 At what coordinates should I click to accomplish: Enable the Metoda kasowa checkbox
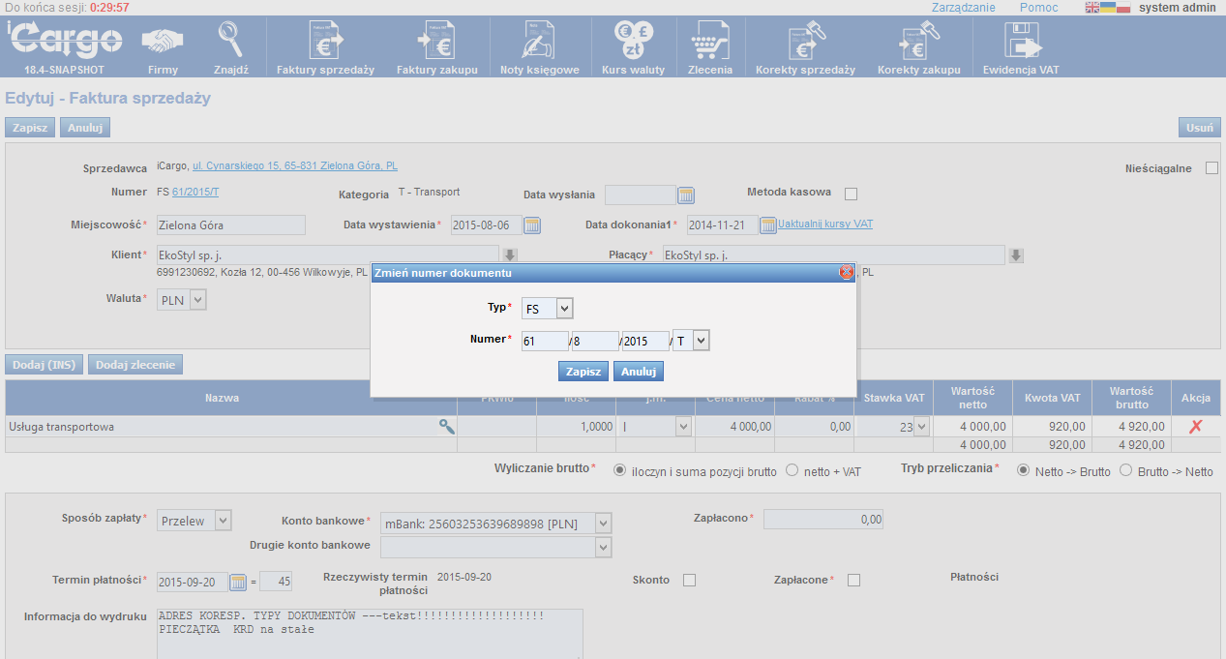tap(852, 194)
